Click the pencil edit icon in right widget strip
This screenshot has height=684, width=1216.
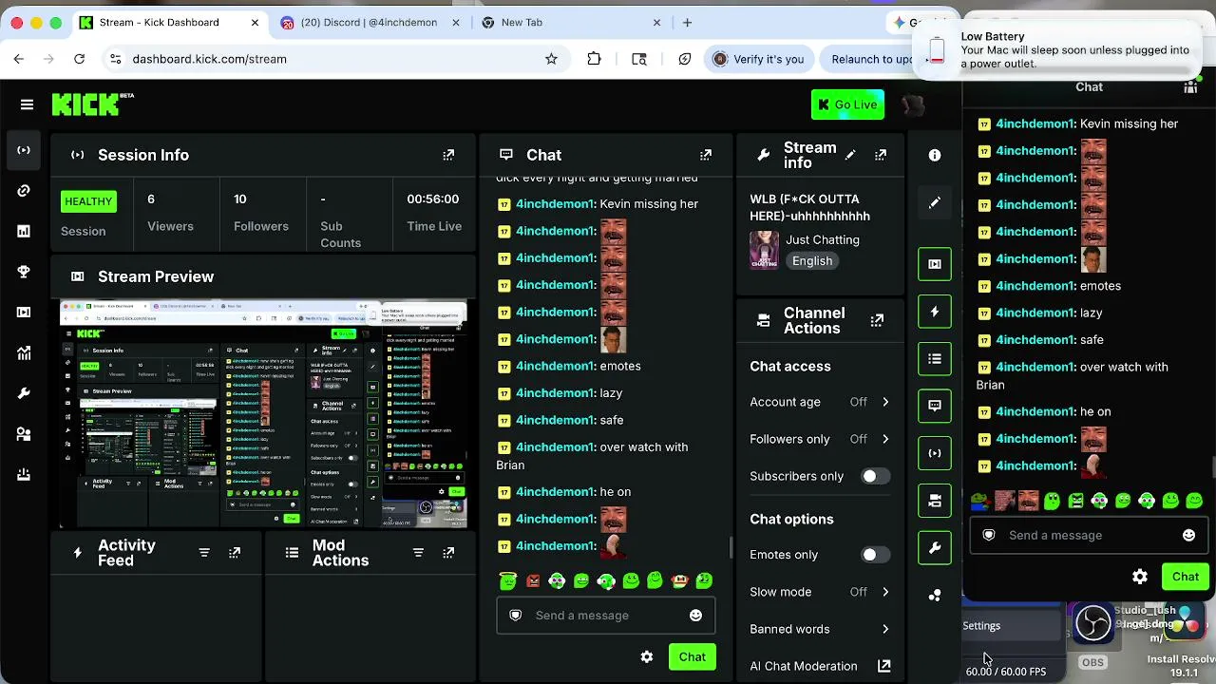tap(935, 202)
